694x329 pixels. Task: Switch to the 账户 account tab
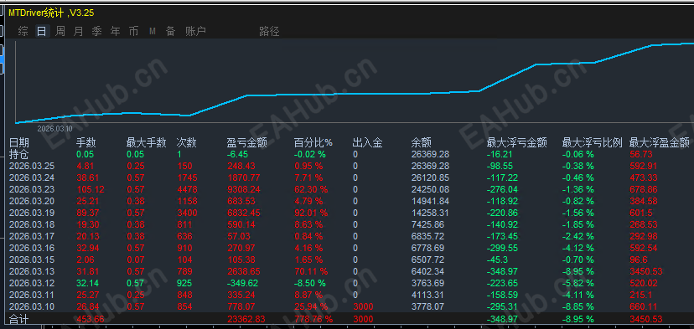(x=195, y=32)
